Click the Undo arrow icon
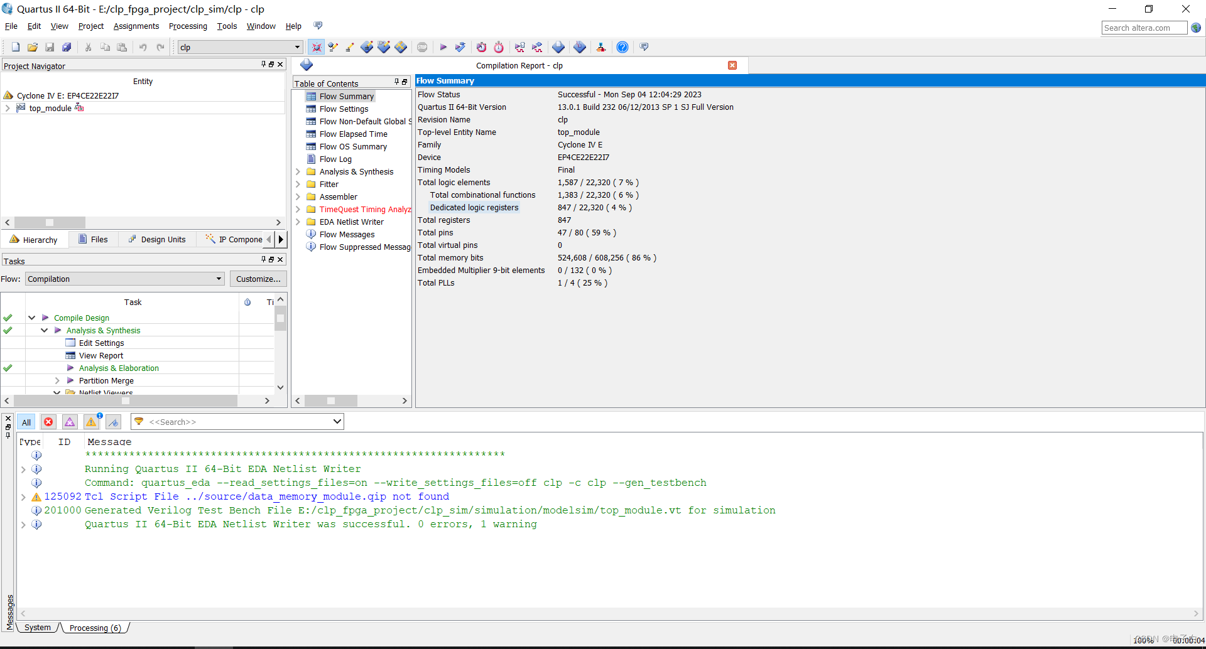The image size is (1206, 649). coord(143,47)
